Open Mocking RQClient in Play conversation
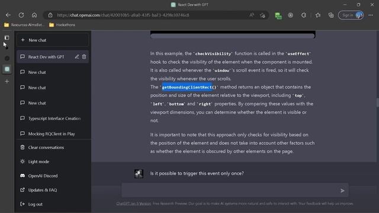The height and width of the screenshot is (213, 379). click(x=53, y=134)
